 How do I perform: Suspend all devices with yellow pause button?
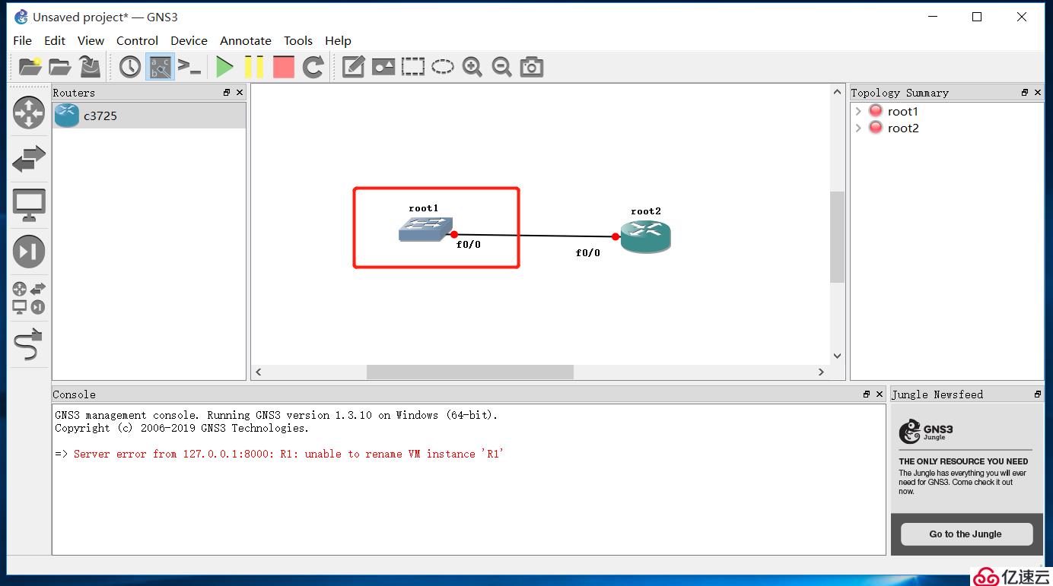254,67
